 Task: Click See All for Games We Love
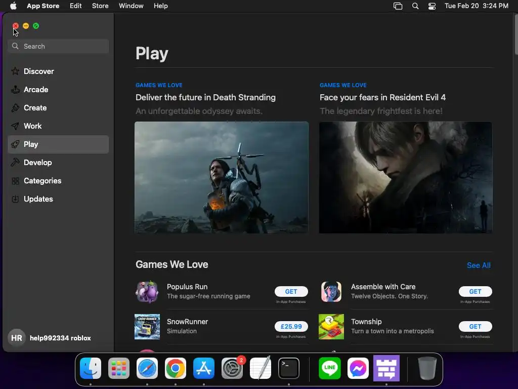point(479,265)
